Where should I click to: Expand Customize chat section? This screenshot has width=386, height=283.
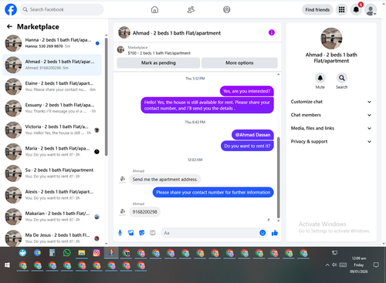(331, 102)
